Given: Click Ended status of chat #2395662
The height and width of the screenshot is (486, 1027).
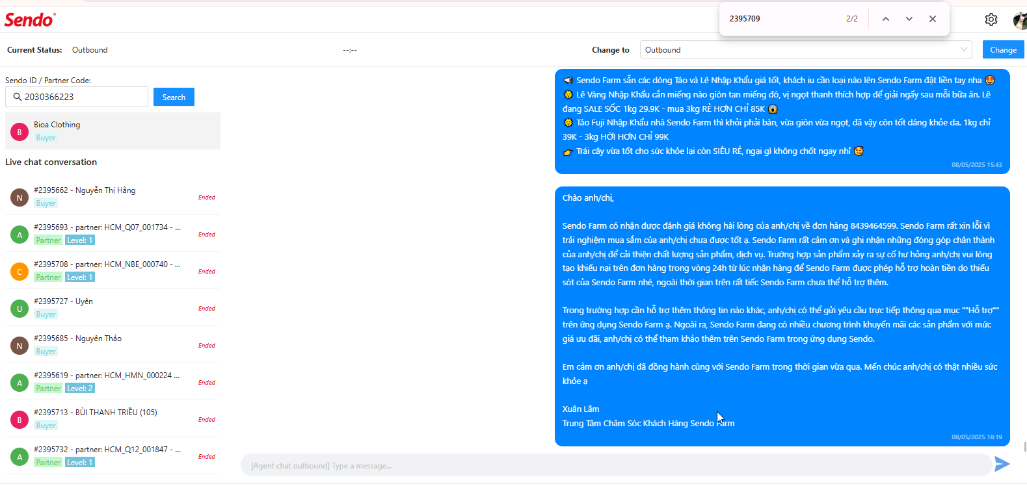Looking at the screenshot, I should [207, 198].
